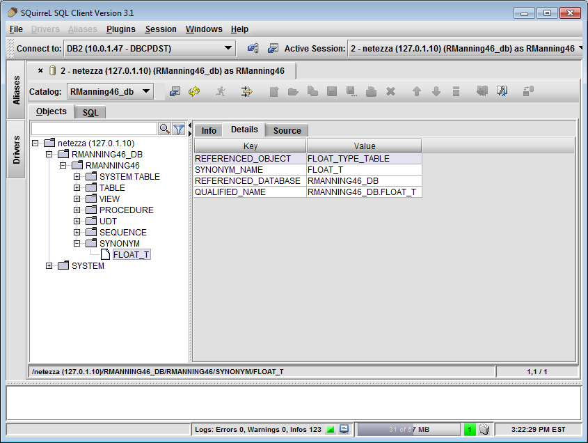Close the netezza session tab

tap(40, 70)
